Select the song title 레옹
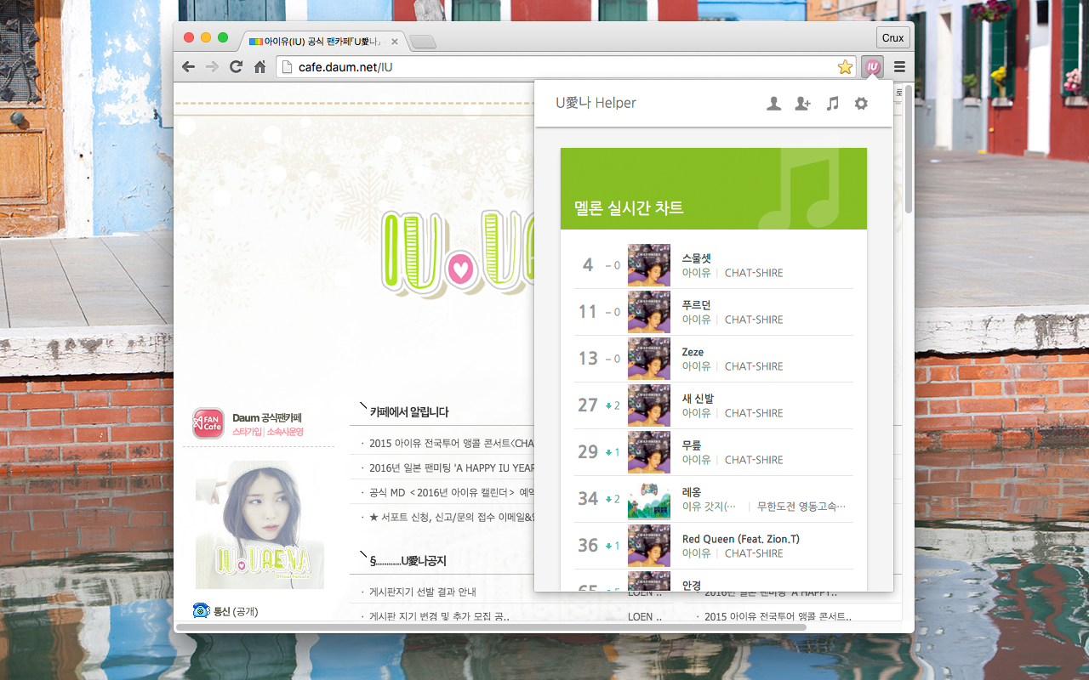This screenshot has height=680, width=1089. pyautogui.click(x=691, y=491)
